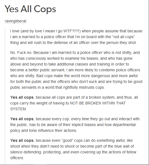Viewport: 149px width, 165px height.
Task: Click the second bold 'Yes all cops' about implicit biases
Action: click(22, 119)
